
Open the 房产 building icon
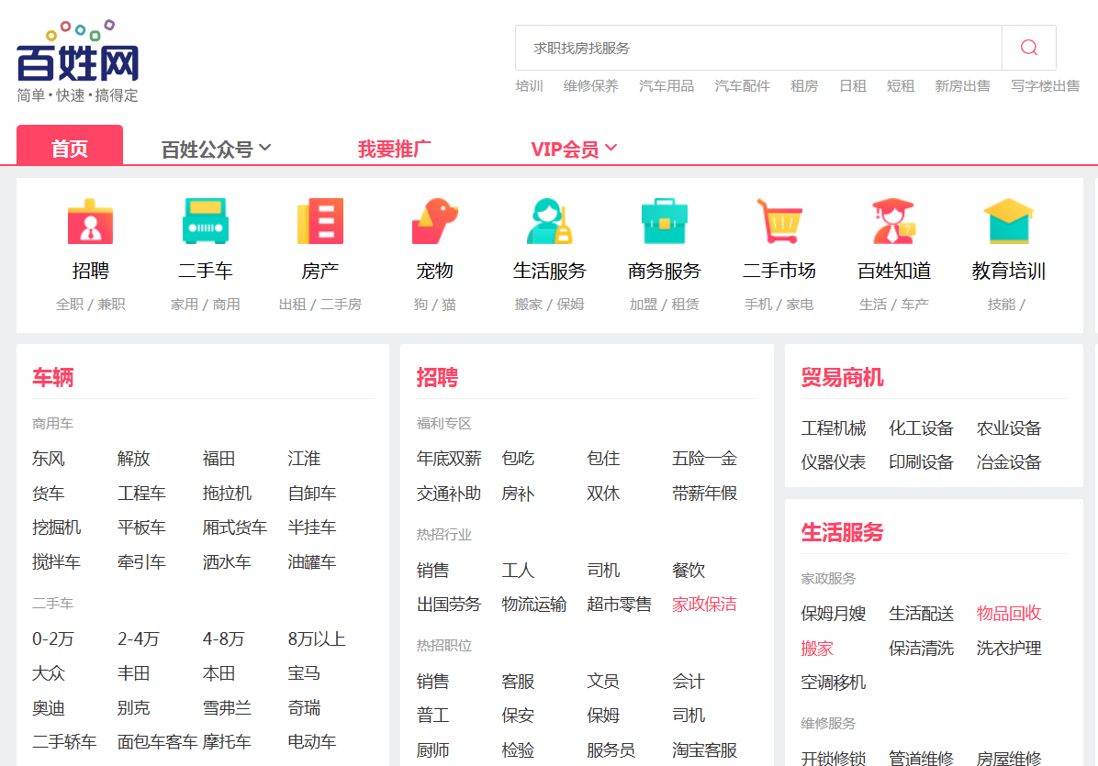320,221
